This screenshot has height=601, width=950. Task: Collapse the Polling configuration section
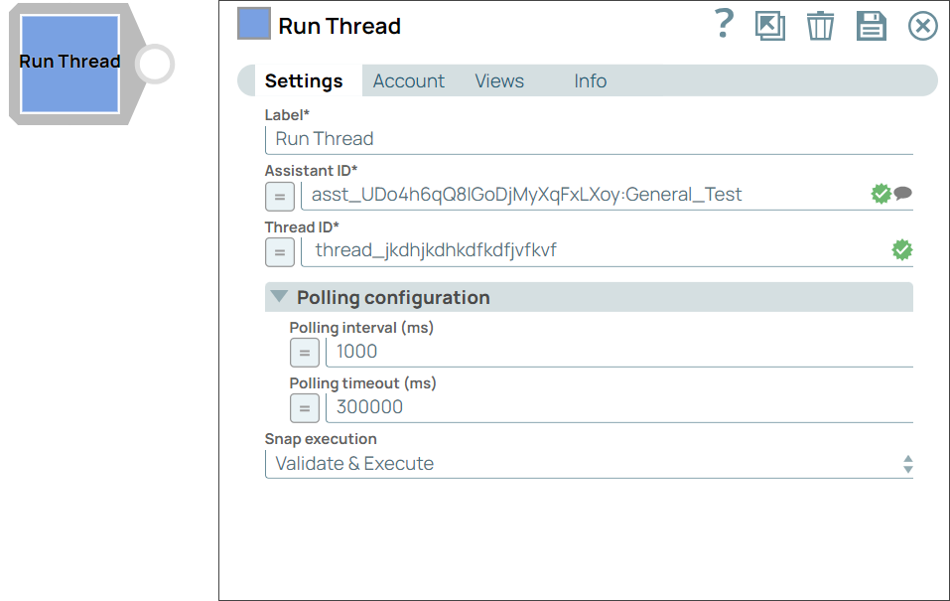coord(280,297)
